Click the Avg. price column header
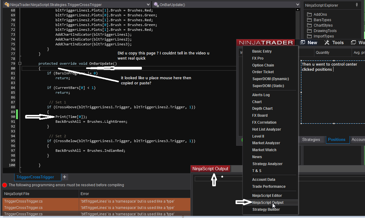Screen dimensions: 365x218 click(359, 53)
